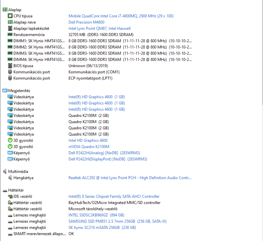This screenshot has width=263, height=241.
Task: Open the nVIDIA Quadro K2100M link
Action: pyautogui.click(x=89, y=146)
